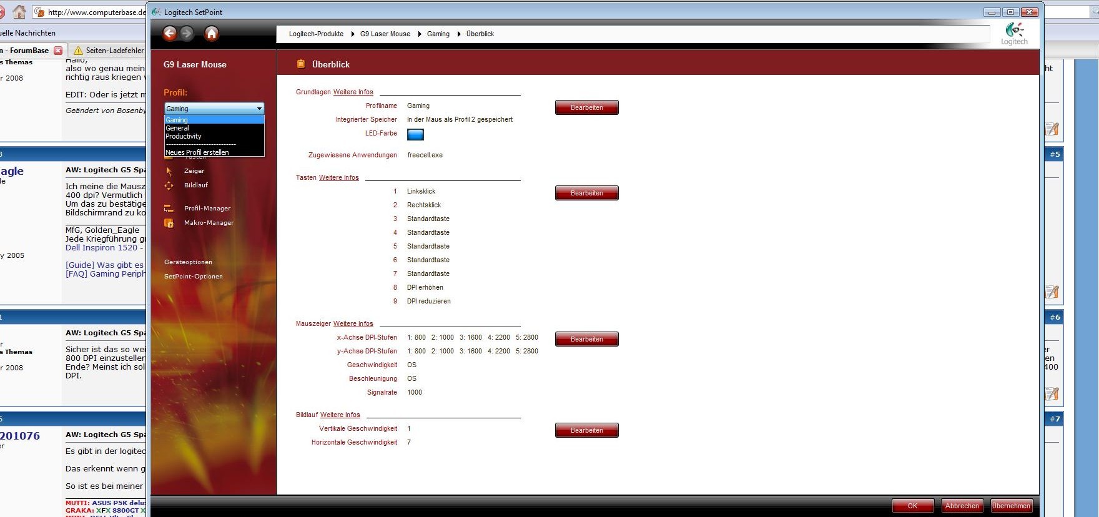This screenshot has height=517, width=1099.
Task: Open Weitere Infos link for Bildlauf
Action: point(340,415)
